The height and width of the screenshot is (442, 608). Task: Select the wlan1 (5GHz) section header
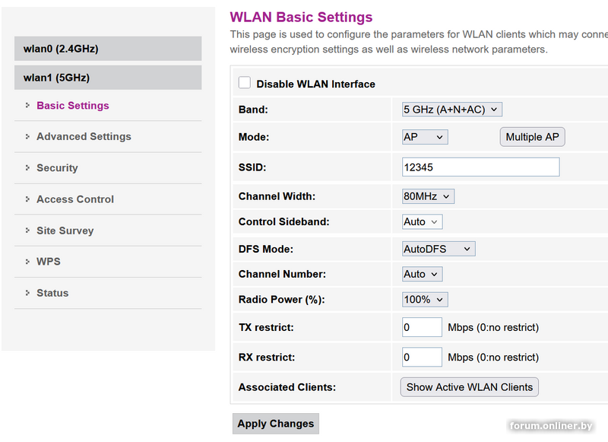click(x=108, y=78)
